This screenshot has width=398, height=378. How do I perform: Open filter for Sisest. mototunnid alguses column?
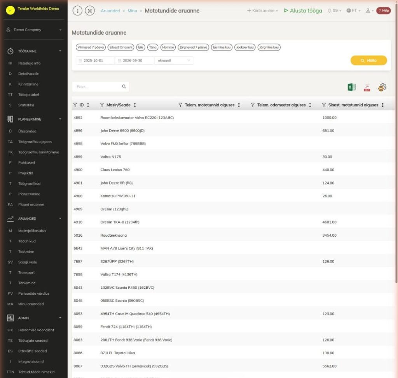(x=324, y=105)
